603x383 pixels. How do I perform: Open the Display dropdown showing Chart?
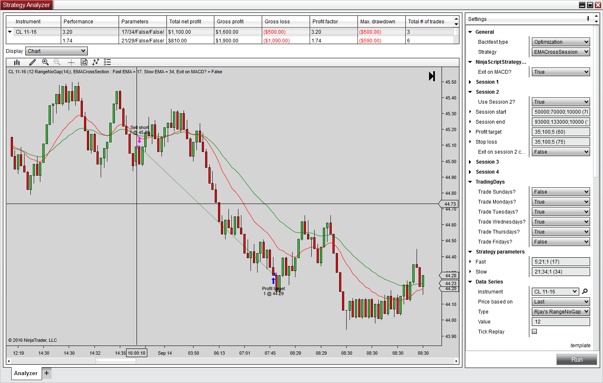click(56, 51)
